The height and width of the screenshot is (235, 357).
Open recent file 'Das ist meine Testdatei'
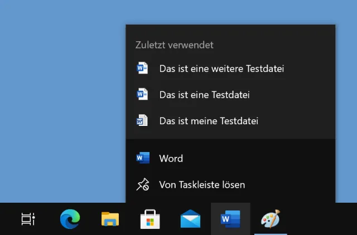230,121
